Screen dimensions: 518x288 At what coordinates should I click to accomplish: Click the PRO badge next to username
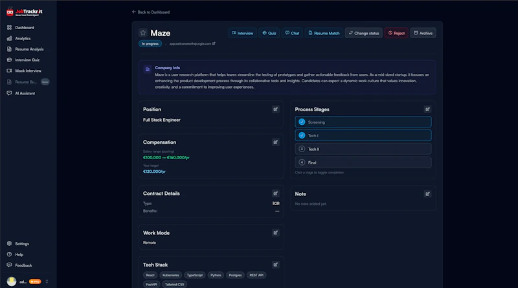35,282
